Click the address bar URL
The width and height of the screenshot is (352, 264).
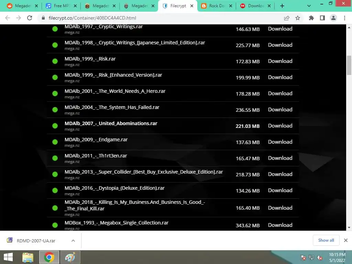(x=92, y=18)
